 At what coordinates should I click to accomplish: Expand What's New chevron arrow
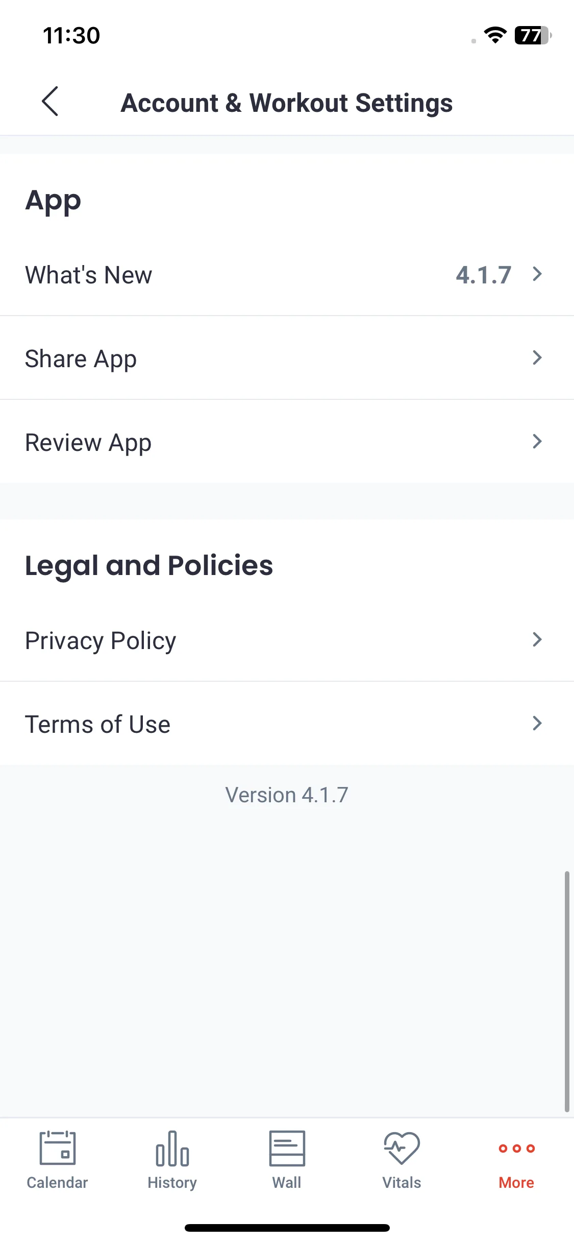(x=537, y=274)
